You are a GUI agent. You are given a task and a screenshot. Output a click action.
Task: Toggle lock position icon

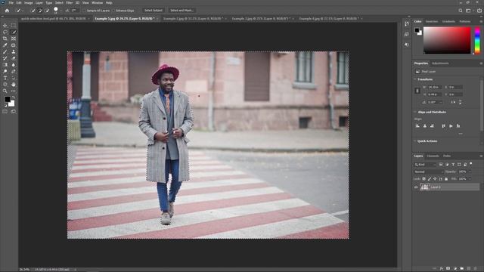435,179
